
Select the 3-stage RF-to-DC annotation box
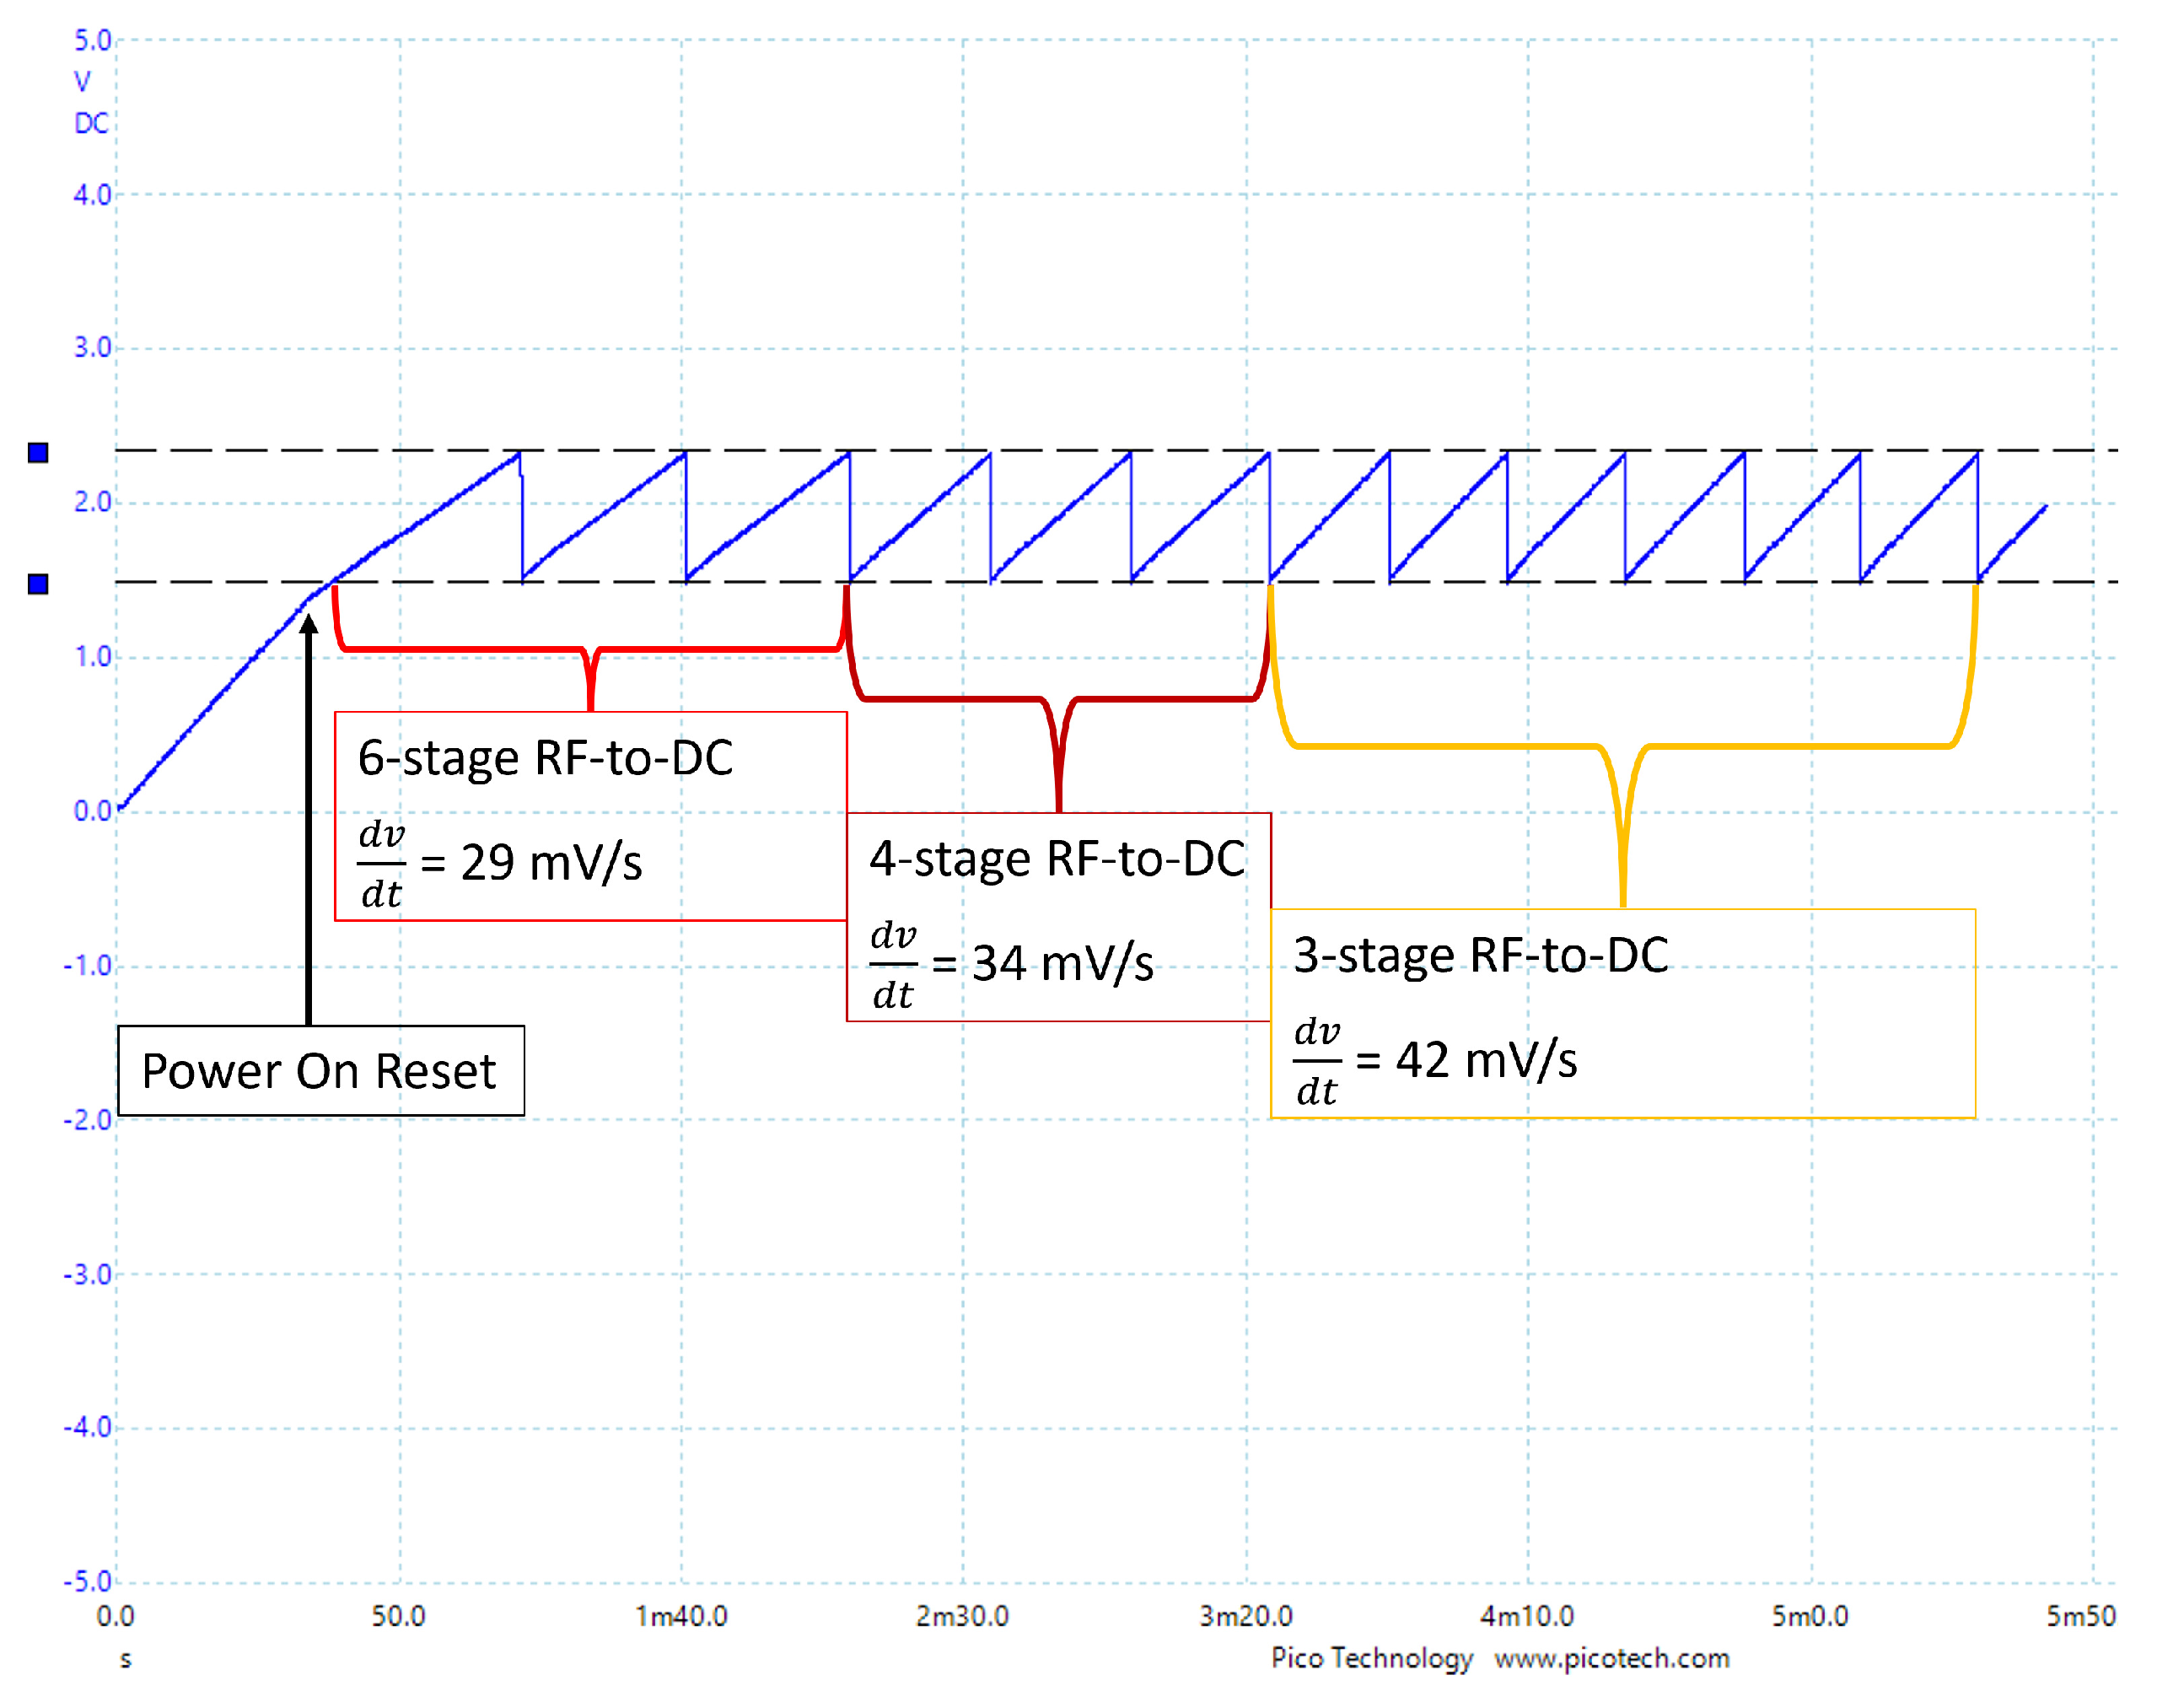point(1622,1014)
